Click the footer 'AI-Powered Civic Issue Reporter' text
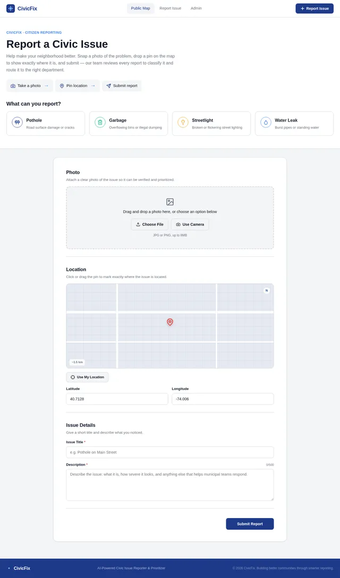The image size is (340, 578). point(131,568)
